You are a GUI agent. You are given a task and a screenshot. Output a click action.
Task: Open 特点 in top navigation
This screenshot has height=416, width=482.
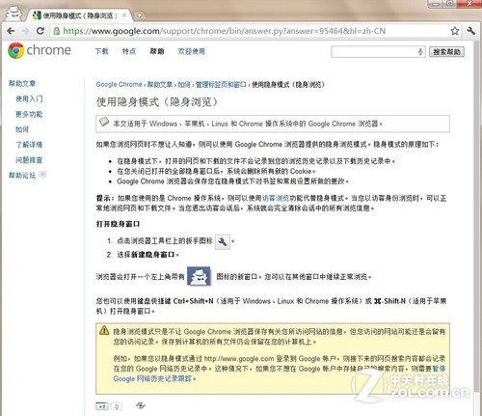pos(129,51)
